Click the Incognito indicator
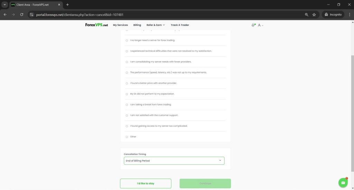The height and width of the screenshot is (190, 354). coord(333,15)
